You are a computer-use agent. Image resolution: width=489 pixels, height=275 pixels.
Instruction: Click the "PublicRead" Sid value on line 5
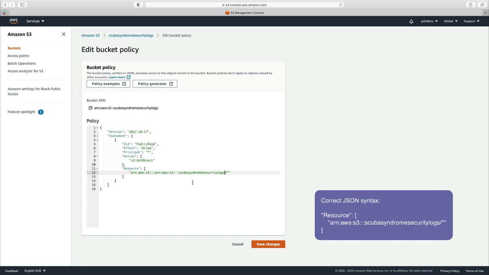pyautogui.click(x=146, y=144)
